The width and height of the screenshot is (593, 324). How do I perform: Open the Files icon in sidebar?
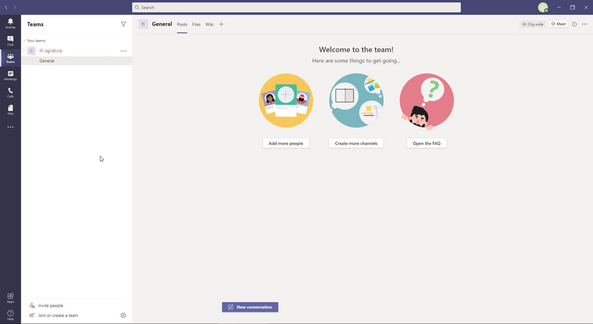coord(10,110)
